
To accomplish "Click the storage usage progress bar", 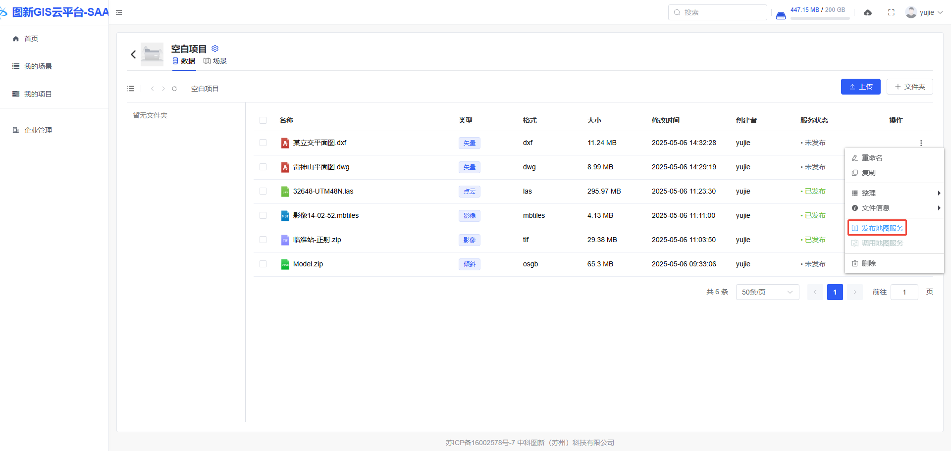I will click(x=820, y=18).
